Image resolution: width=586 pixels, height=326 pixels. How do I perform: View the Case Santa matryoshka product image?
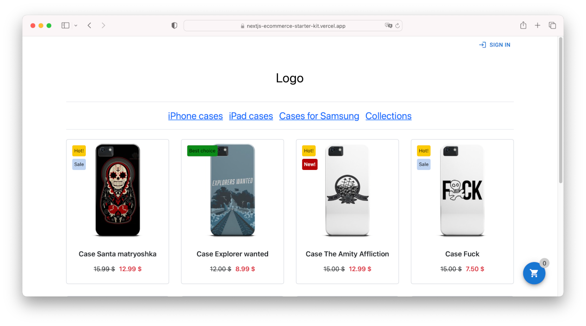coord(118,190)
